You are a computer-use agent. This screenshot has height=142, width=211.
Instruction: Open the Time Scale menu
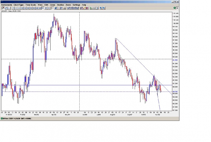coord(31,5)
